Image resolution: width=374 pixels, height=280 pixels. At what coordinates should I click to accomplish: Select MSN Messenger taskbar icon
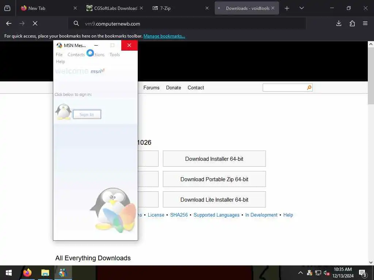(x=63, y=273)
